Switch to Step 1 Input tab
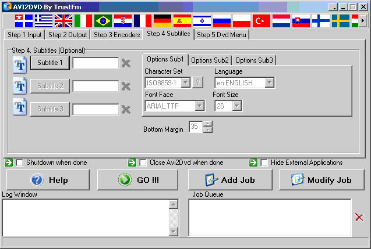The image size is (371, 249). (x=24, y=35)
